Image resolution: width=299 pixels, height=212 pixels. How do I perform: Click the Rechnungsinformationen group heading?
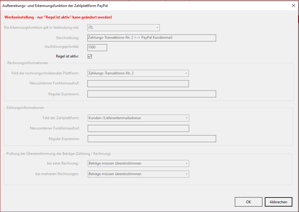28,63
